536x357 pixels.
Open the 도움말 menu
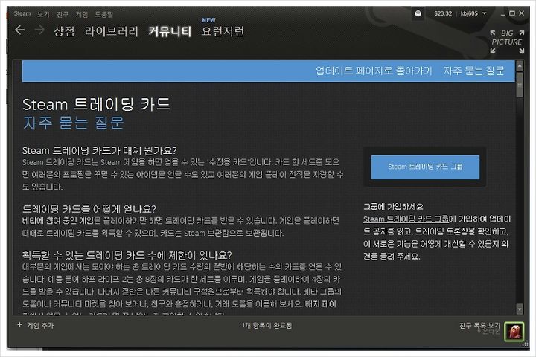pos(104,14)
